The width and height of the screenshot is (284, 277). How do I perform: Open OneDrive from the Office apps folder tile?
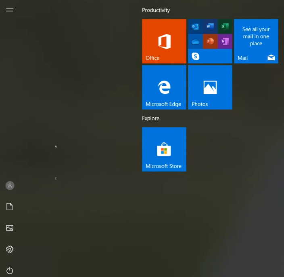(x=195, y=42)
